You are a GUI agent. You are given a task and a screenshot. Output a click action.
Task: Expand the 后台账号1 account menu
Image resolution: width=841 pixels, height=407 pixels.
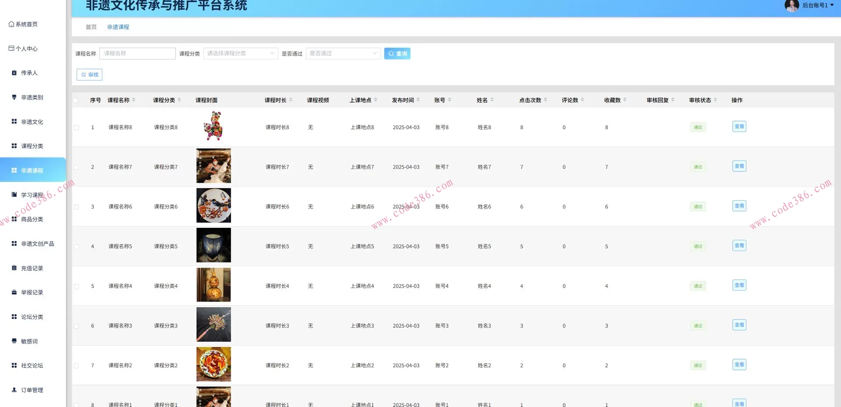tap(818, 5)
